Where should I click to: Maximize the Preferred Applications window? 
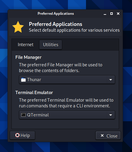(112, 14)
